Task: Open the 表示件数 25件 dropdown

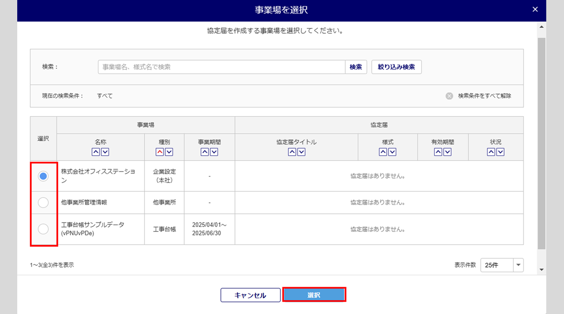Action: point(502,265)
